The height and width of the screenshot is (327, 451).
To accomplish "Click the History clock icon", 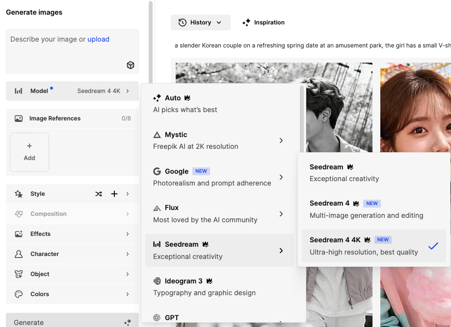I will coord(183,23).
